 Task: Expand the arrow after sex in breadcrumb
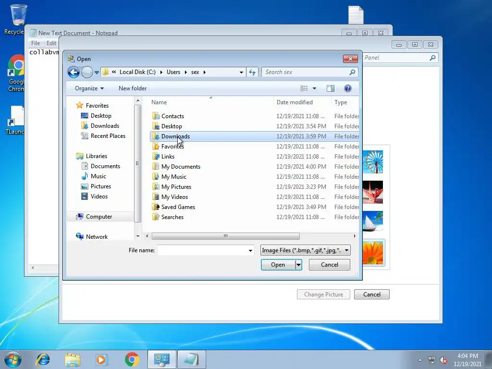tap(205, 72)
